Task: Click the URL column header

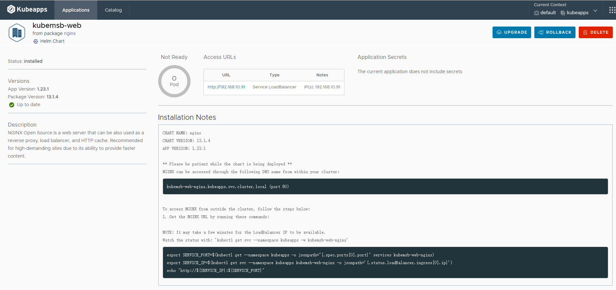Action: [226, 75]
